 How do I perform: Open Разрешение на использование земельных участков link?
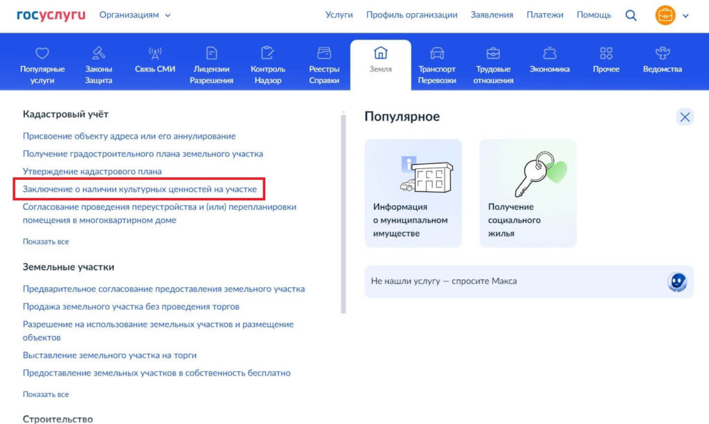click(x=159, y=330)
